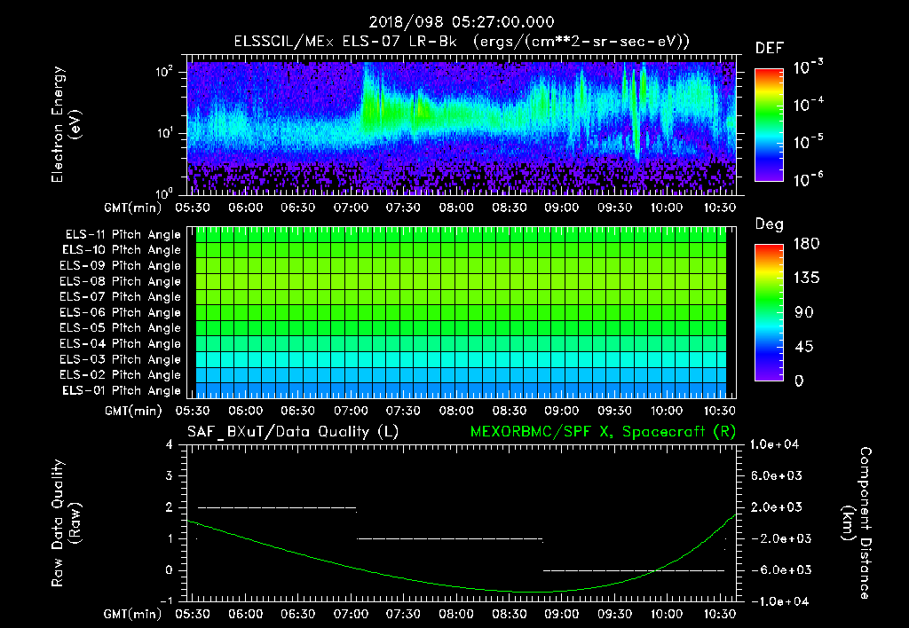909x628 pixels.
Task: Click the plot title timestamp 2018/098 05:27:00.000
Action: click(x=462, y=22)
